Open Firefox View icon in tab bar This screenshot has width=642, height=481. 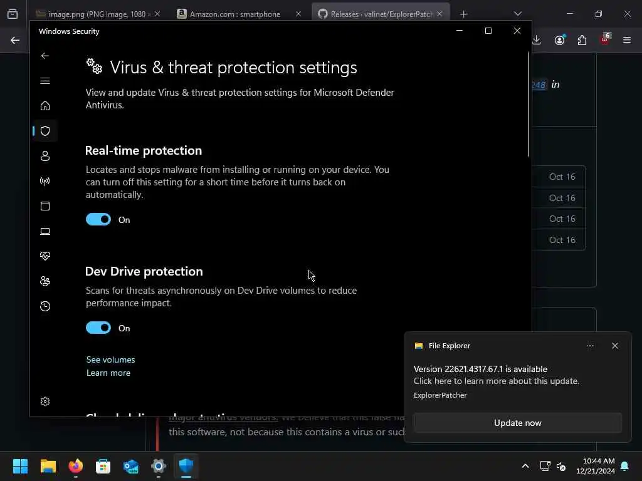(x=13, y=14)
